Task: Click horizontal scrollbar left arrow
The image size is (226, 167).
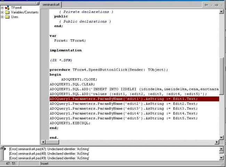Action: (x=43, y=142)
